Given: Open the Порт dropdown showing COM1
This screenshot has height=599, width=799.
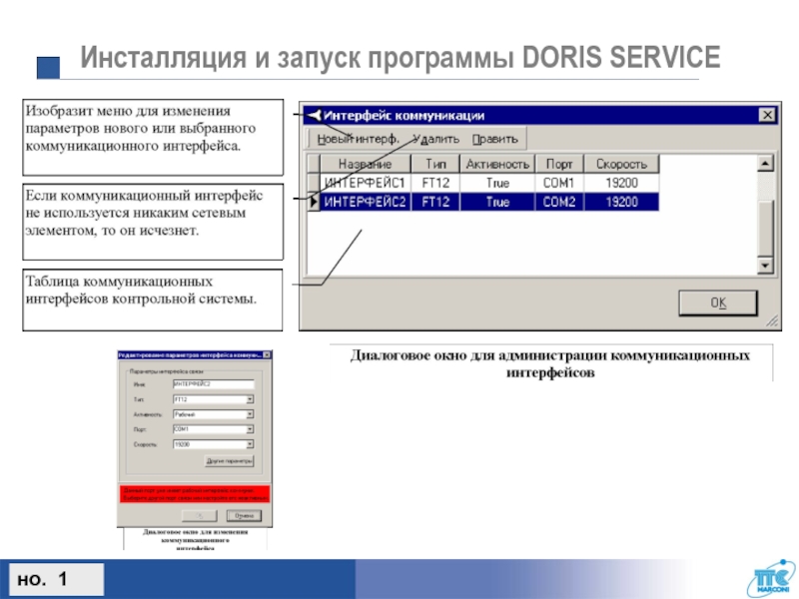Looking at the screenshot, I should click(x=250, y=429).
